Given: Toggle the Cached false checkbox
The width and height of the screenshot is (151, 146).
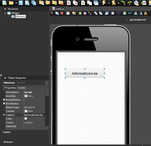Looking at the screenshot, I should pos(26,111).
